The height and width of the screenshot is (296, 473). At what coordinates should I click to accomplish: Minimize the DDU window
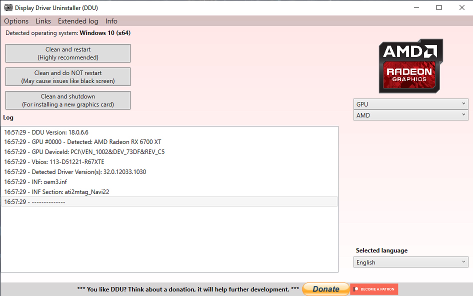coord(416,8)
